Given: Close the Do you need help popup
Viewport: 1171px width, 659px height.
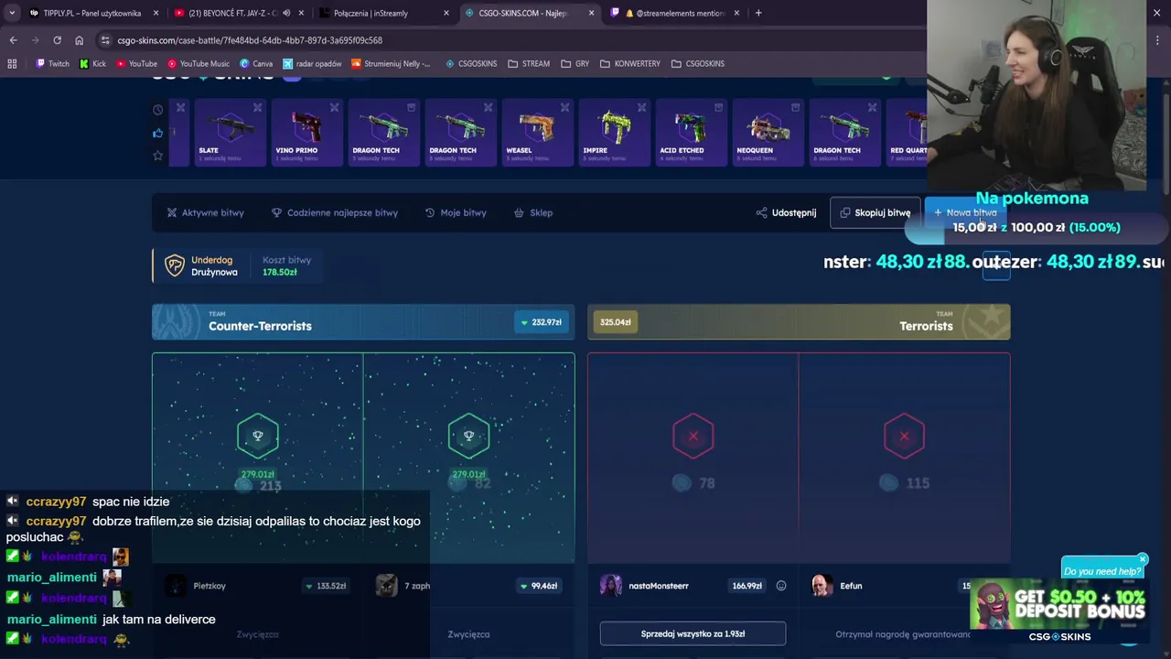Looking at the screenshot, I should coord(1143,559).
